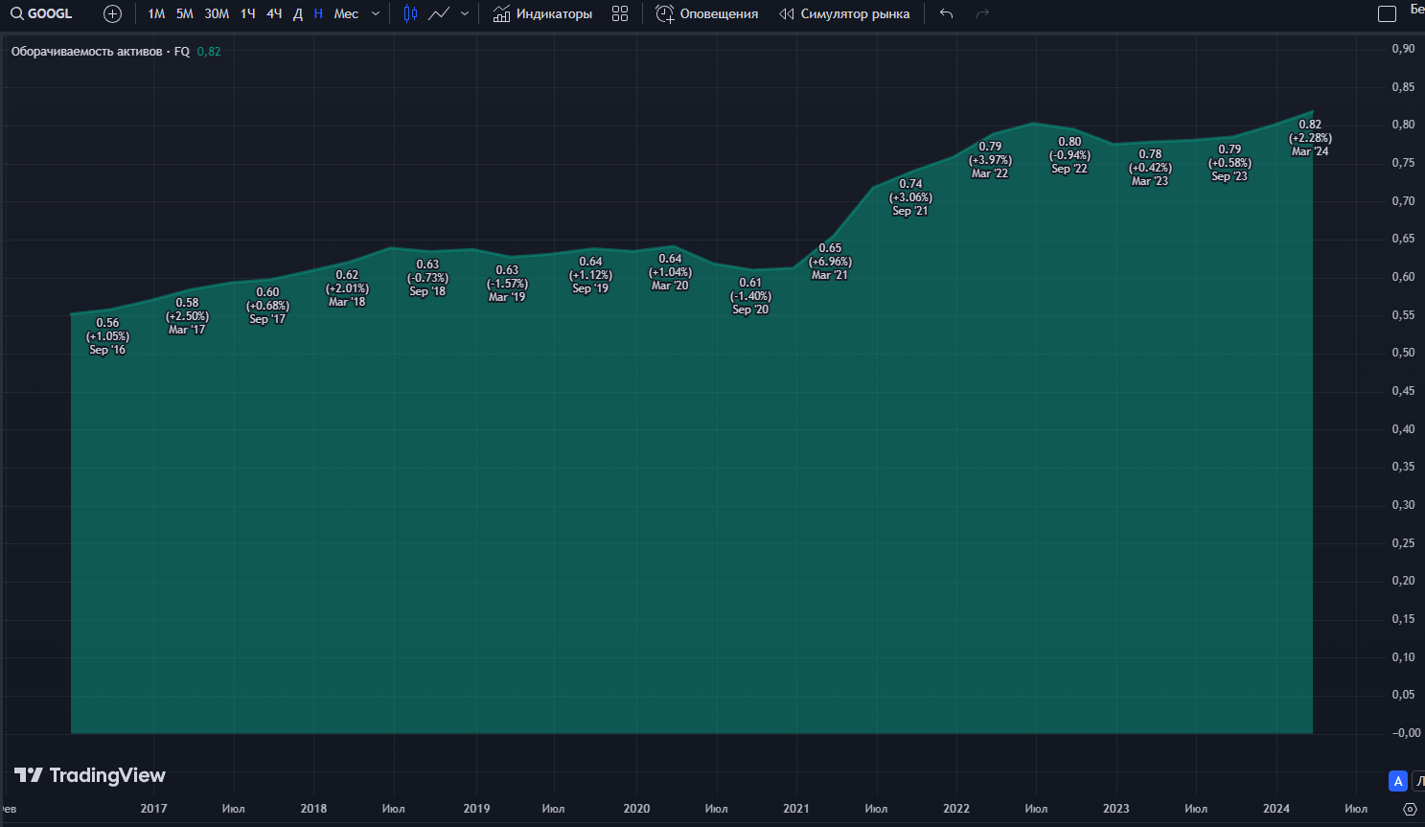The height and width of the screenshot is (827, 1425).
Task: Click 2017 on the time axis
Action: [x=153, y=809]
